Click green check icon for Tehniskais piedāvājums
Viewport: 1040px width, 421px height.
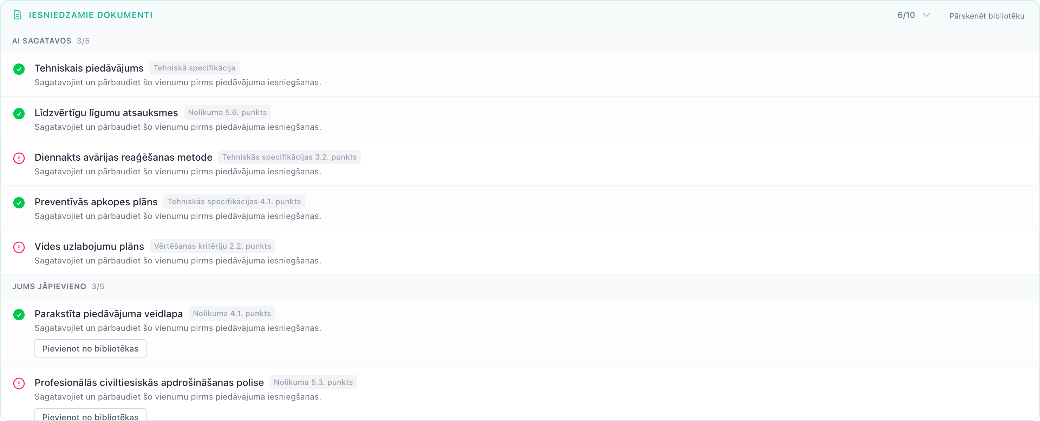19,69
